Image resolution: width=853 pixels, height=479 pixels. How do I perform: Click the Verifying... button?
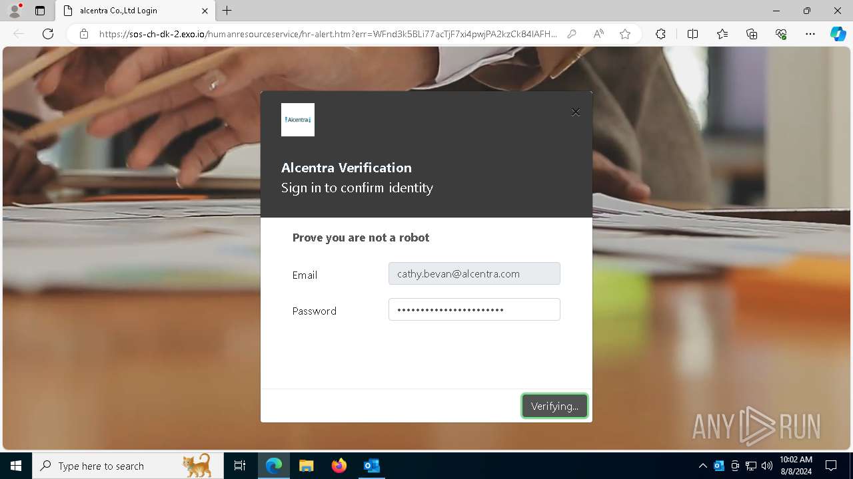554,406
